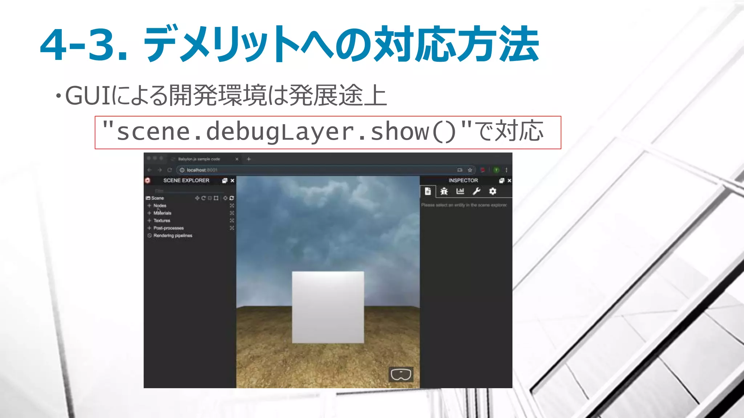Open the Tools wrench tab in Inspector
The width and height of the screenshot is (744, 418).
476,191
